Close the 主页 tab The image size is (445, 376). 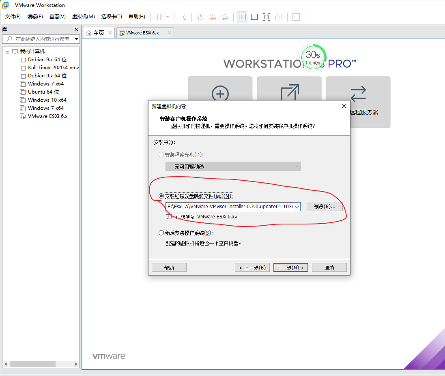tap(110, 32)
